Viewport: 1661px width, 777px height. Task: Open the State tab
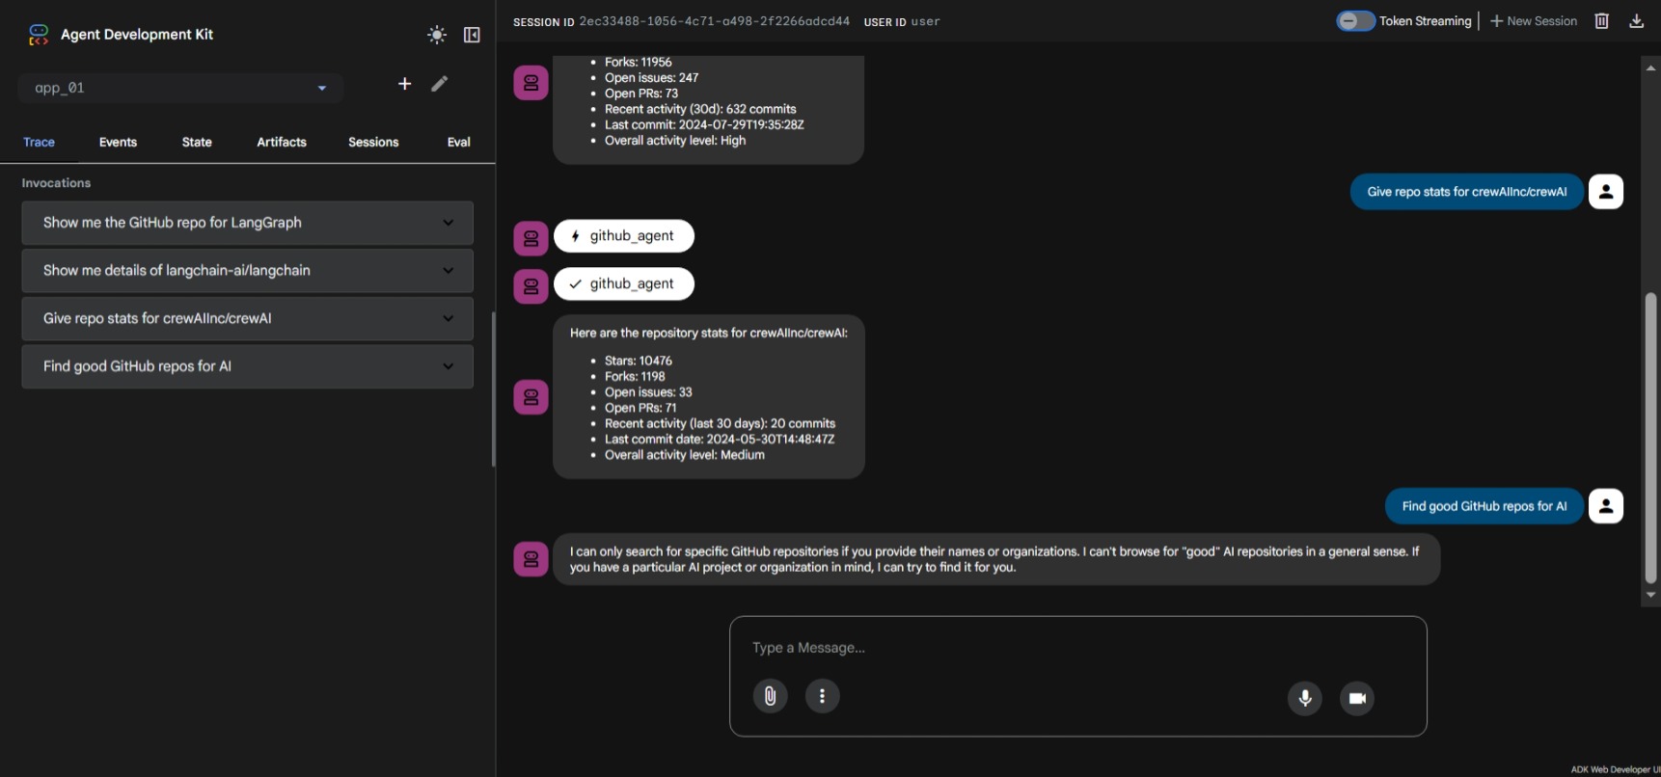(x=197, y=142)
